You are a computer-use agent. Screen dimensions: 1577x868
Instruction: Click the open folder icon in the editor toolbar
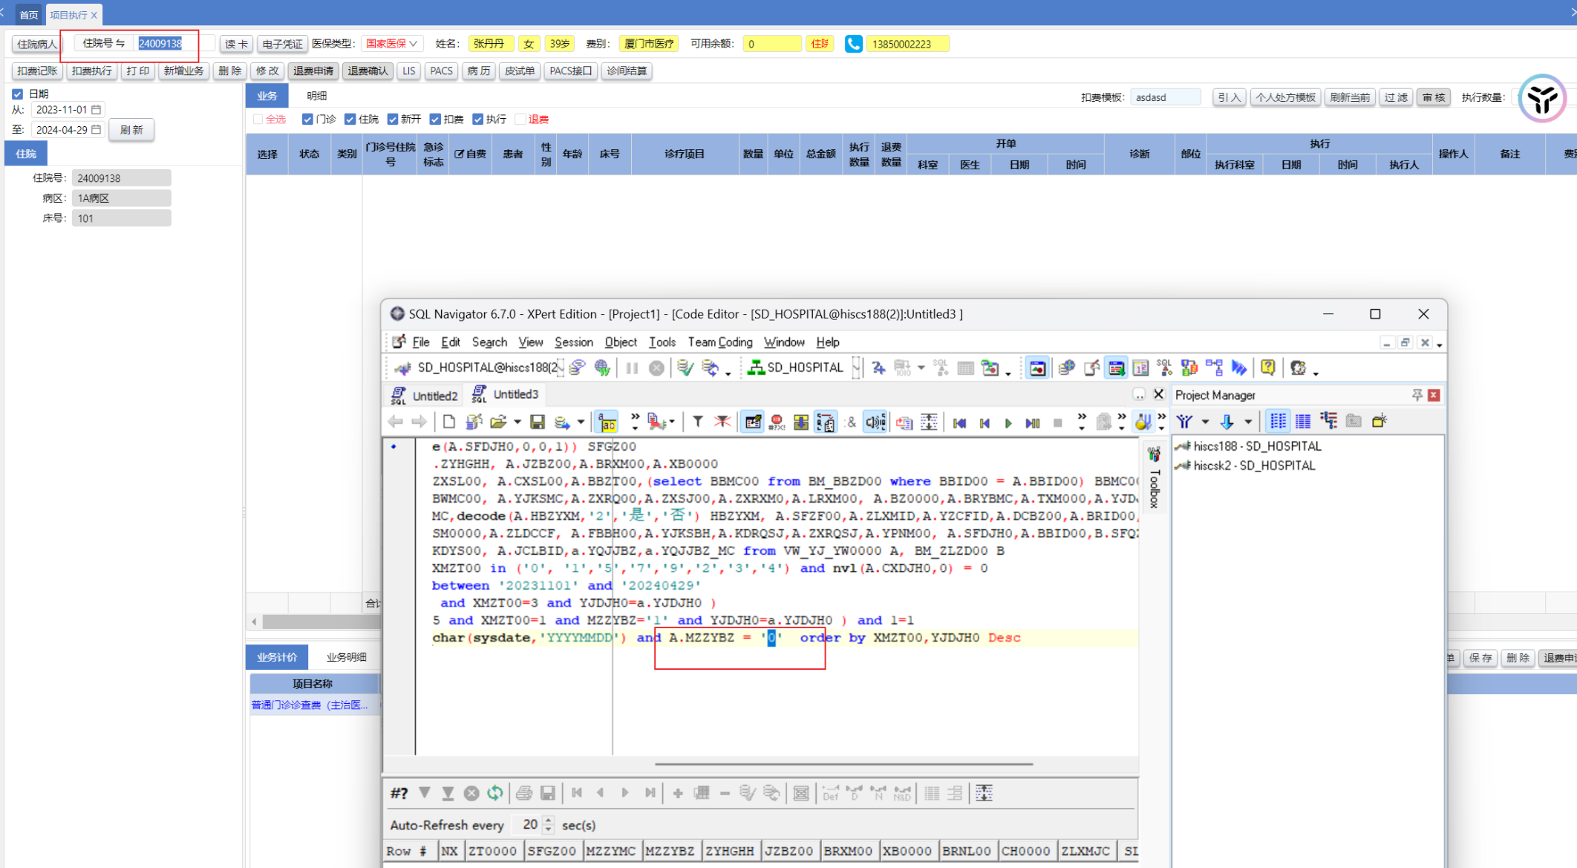(x=498, y=422)
